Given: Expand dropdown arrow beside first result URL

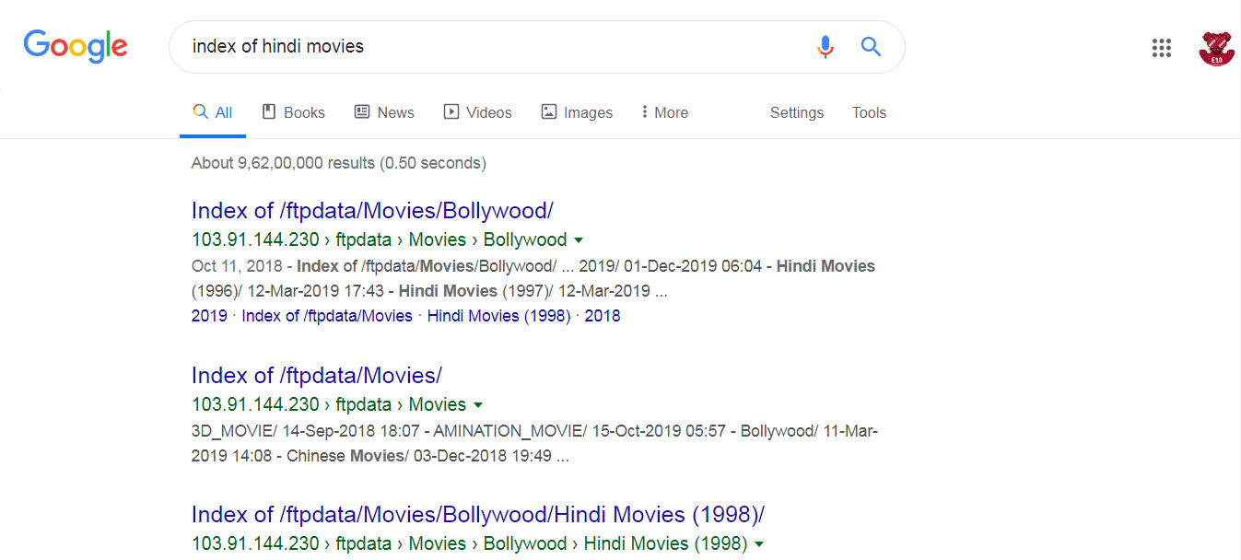Looking at the screenshot, I should coord(579,240).
